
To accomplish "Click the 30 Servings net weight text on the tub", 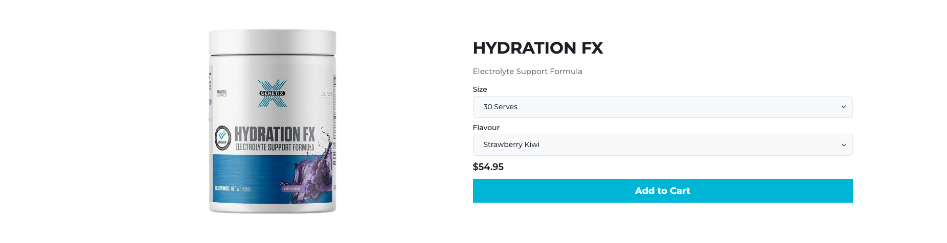I will click(x=232, y=189).
